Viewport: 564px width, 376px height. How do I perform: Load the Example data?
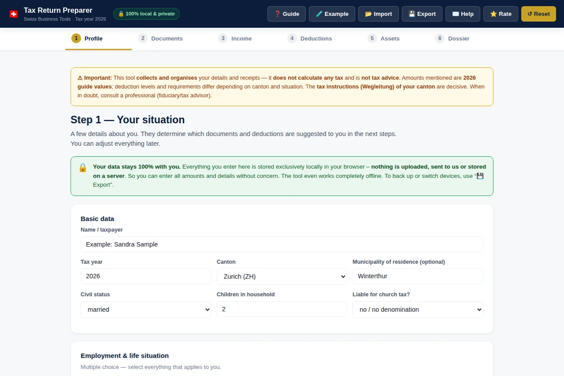(332, 14)
